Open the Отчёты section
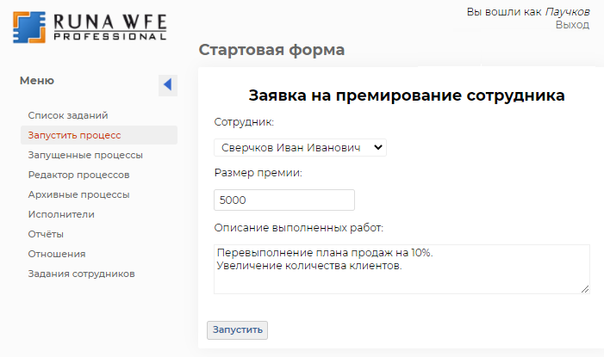The image size is (604, 357). pos(46,234)
